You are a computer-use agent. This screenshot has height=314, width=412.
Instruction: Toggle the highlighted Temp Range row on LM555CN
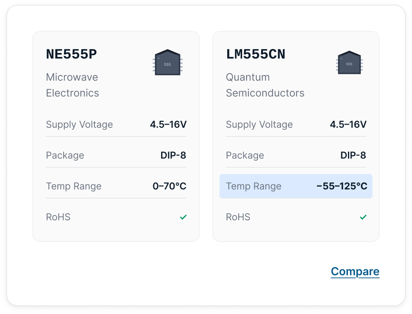point(295,186)
